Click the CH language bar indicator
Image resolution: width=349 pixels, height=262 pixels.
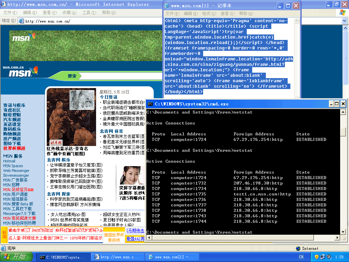tap(301, 257)
